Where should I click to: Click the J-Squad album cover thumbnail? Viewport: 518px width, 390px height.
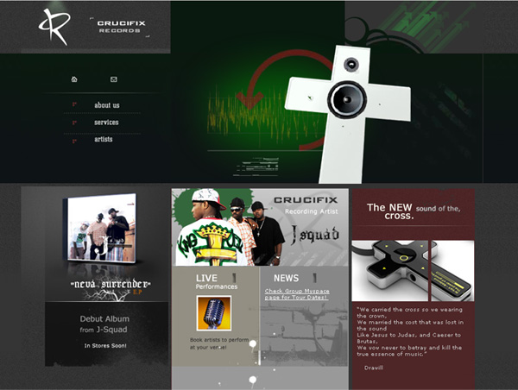pyautogui.click(x=99, y=228)
